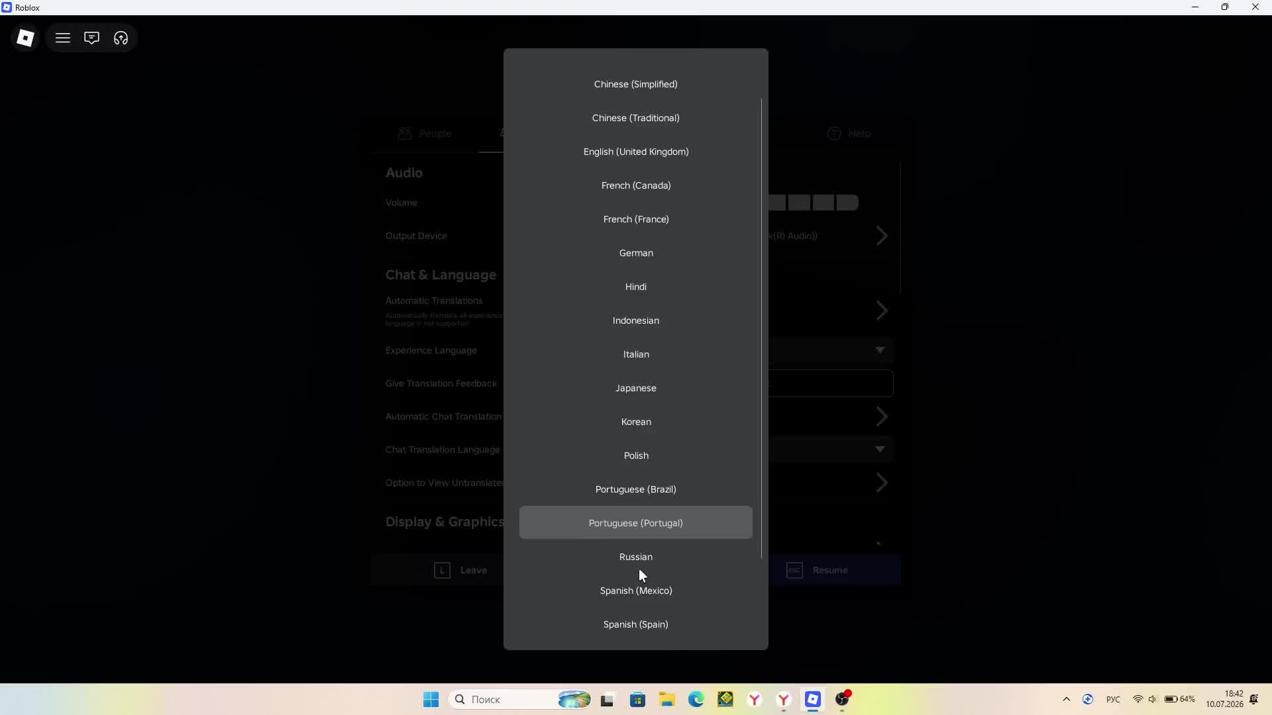Open the task view taskbar icon

click(x=608, y=699)
